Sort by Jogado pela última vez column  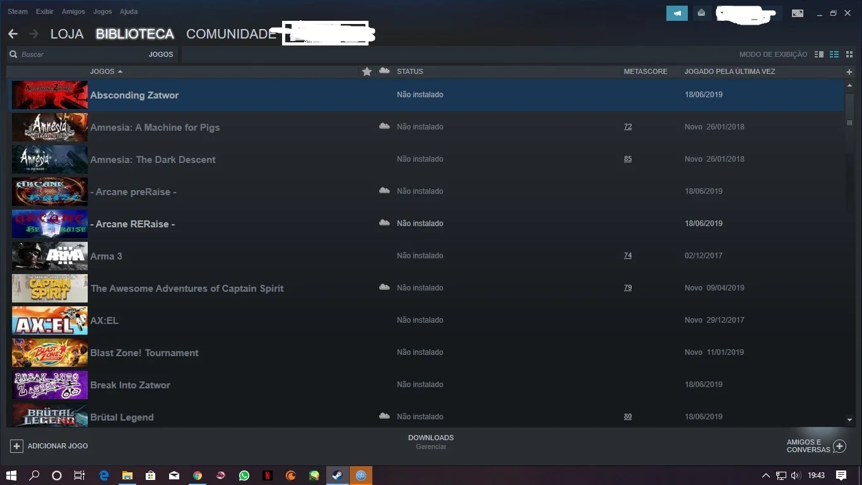(x=730, y=71)
